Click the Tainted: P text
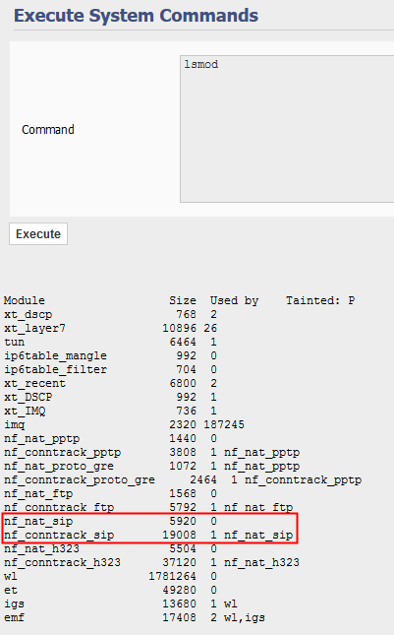The image size is (394, 635). click(x=320, y=300)
